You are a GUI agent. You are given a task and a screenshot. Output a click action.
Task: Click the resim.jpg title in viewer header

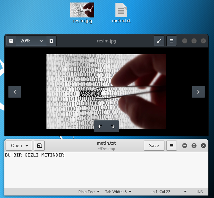pyautogui.click(x=106, y=41)
